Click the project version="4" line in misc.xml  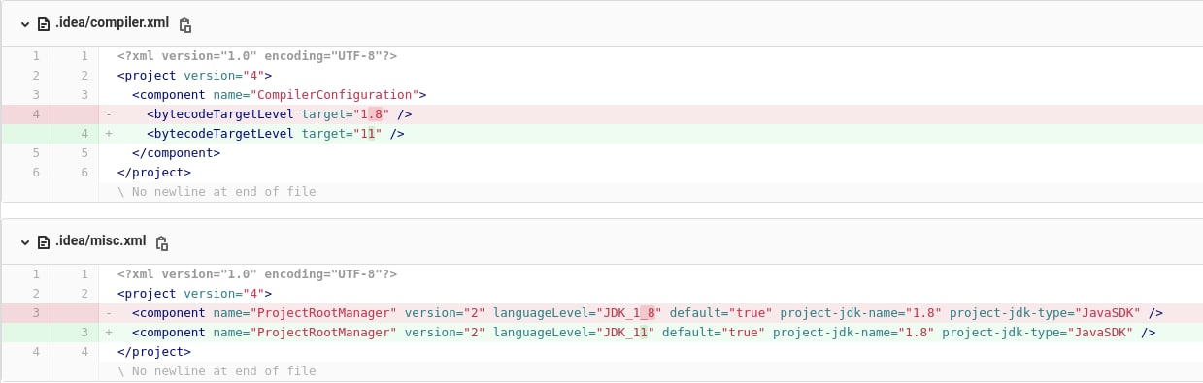(x=651, y=294)
